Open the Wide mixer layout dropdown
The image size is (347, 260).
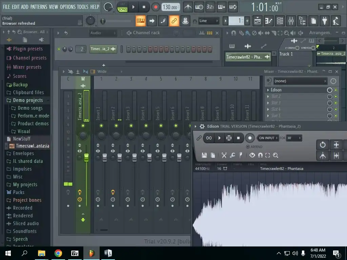pyautogui.click(x=110, y=71)
